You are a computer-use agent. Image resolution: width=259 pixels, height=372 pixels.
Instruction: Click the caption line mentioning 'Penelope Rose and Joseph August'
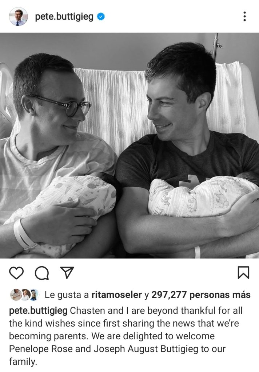pos(117,349)
